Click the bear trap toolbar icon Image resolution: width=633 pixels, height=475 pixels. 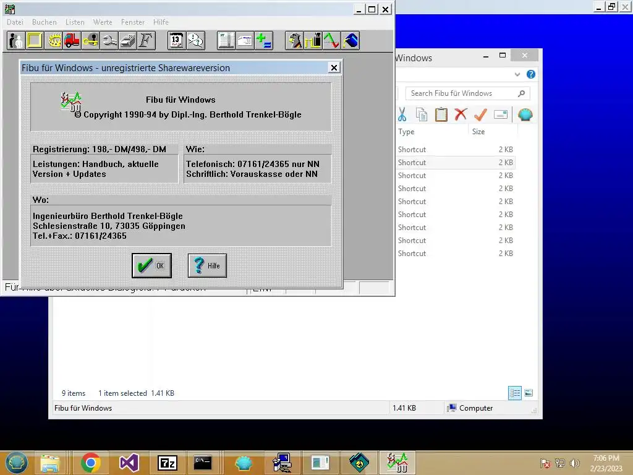[53, 40]
